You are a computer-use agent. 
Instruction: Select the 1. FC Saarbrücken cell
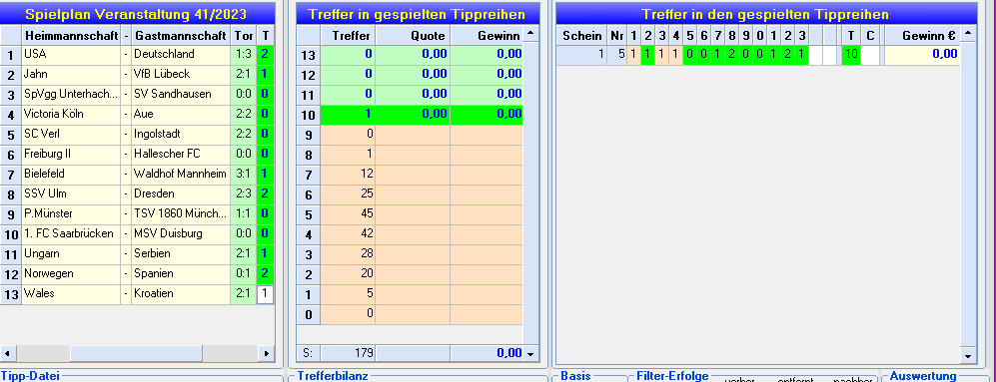coord(71,234)
